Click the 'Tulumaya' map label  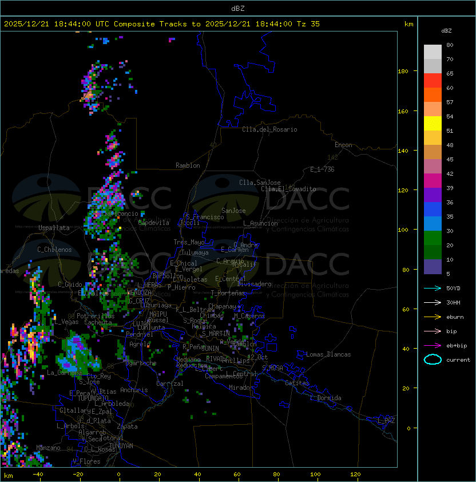[195, 252]
